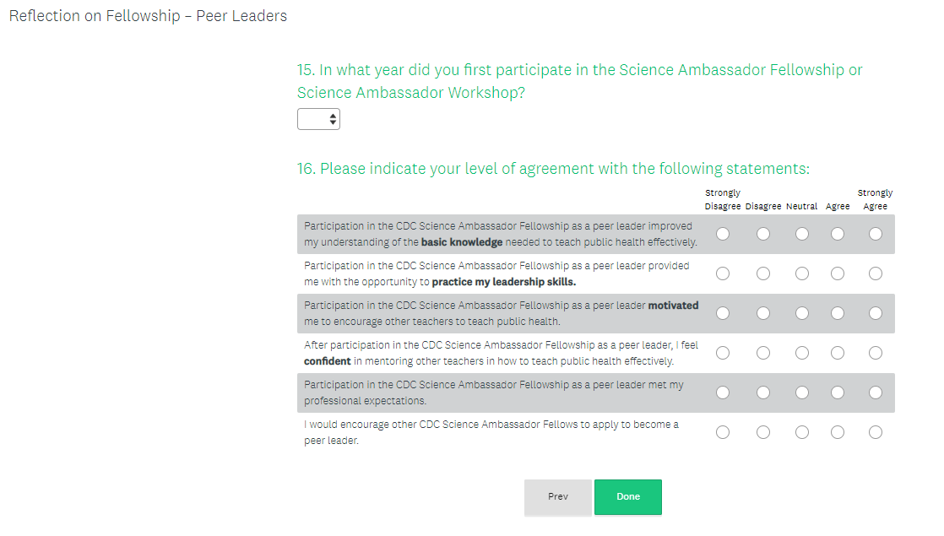
Task: Select Strongly Agree for confident mentoring statement
Action: 876,353
